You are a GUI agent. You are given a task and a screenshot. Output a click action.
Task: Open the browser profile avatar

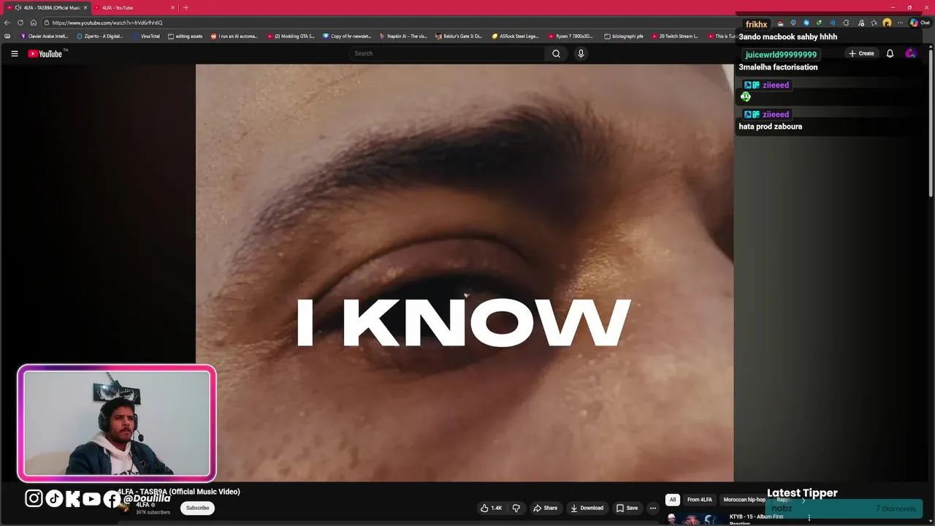tap(887, 23)
